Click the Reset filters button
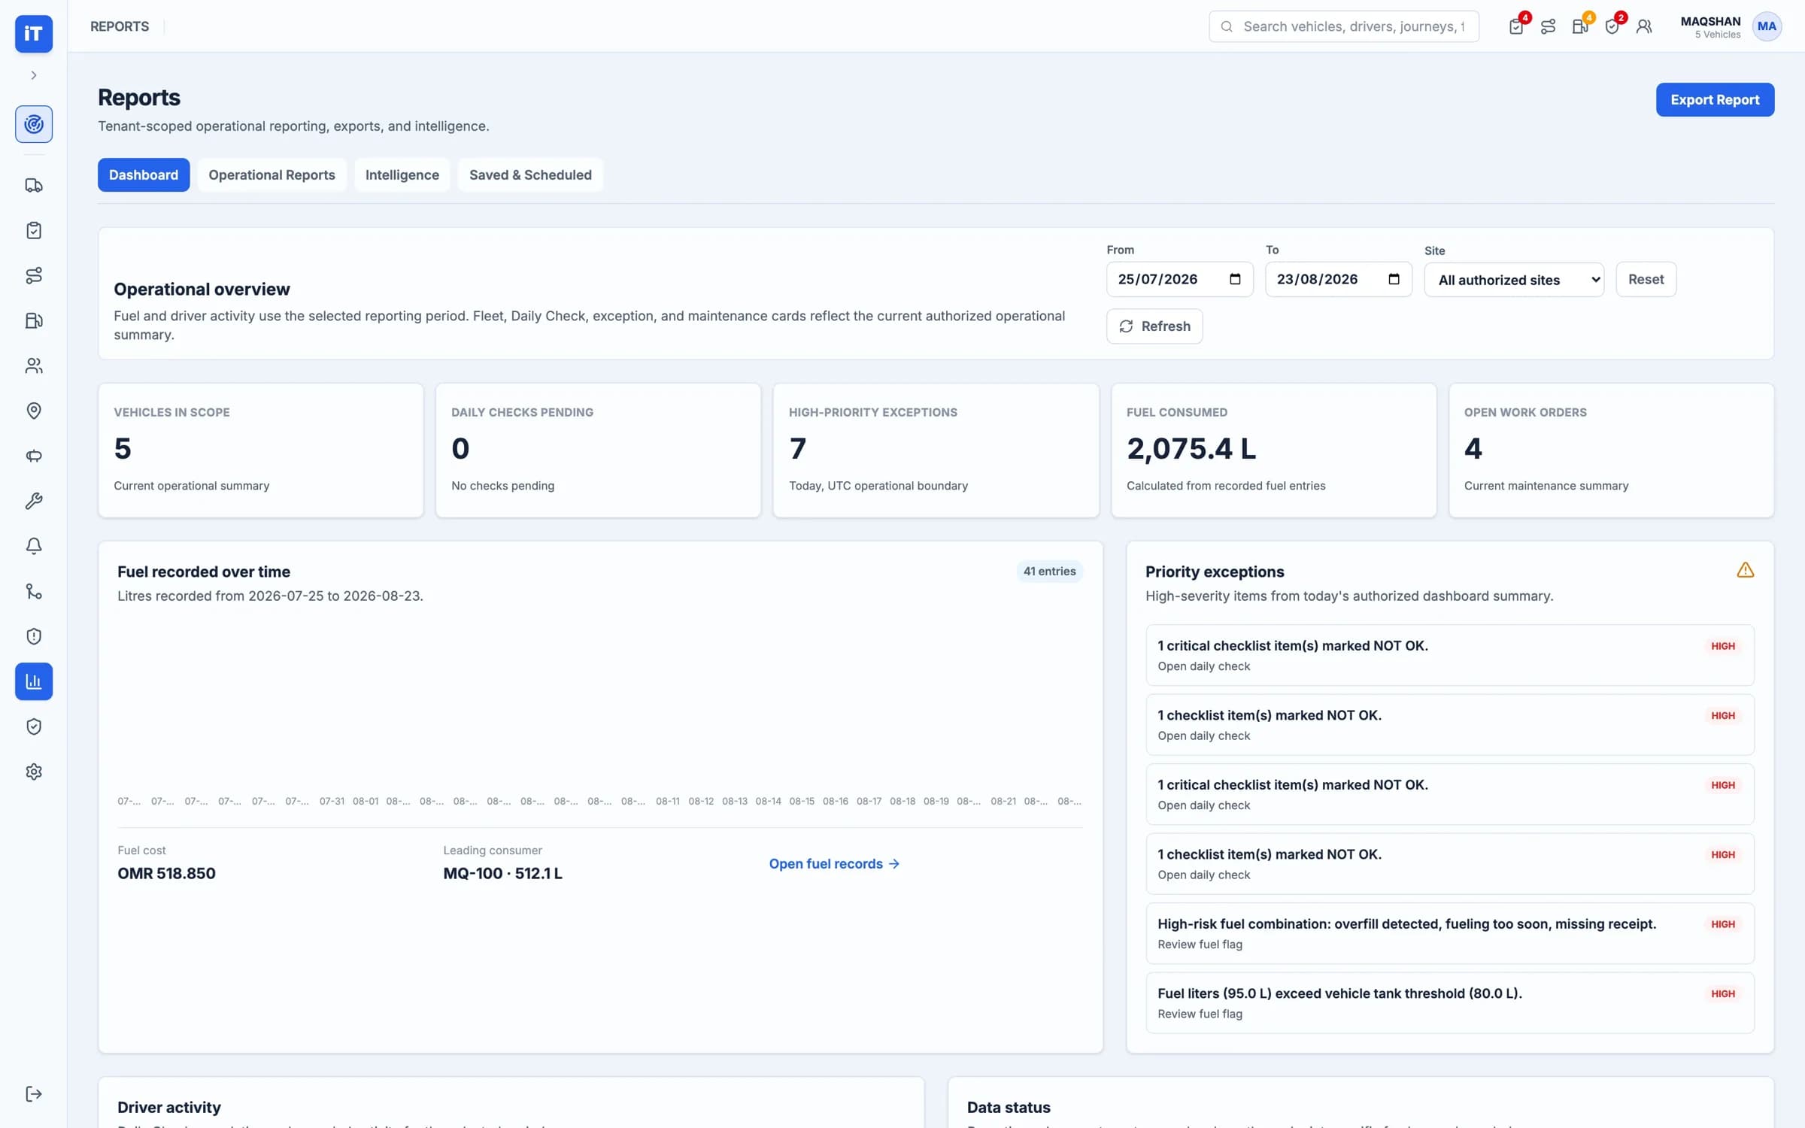The image size is (1805, 1128). click(1646, 279)
